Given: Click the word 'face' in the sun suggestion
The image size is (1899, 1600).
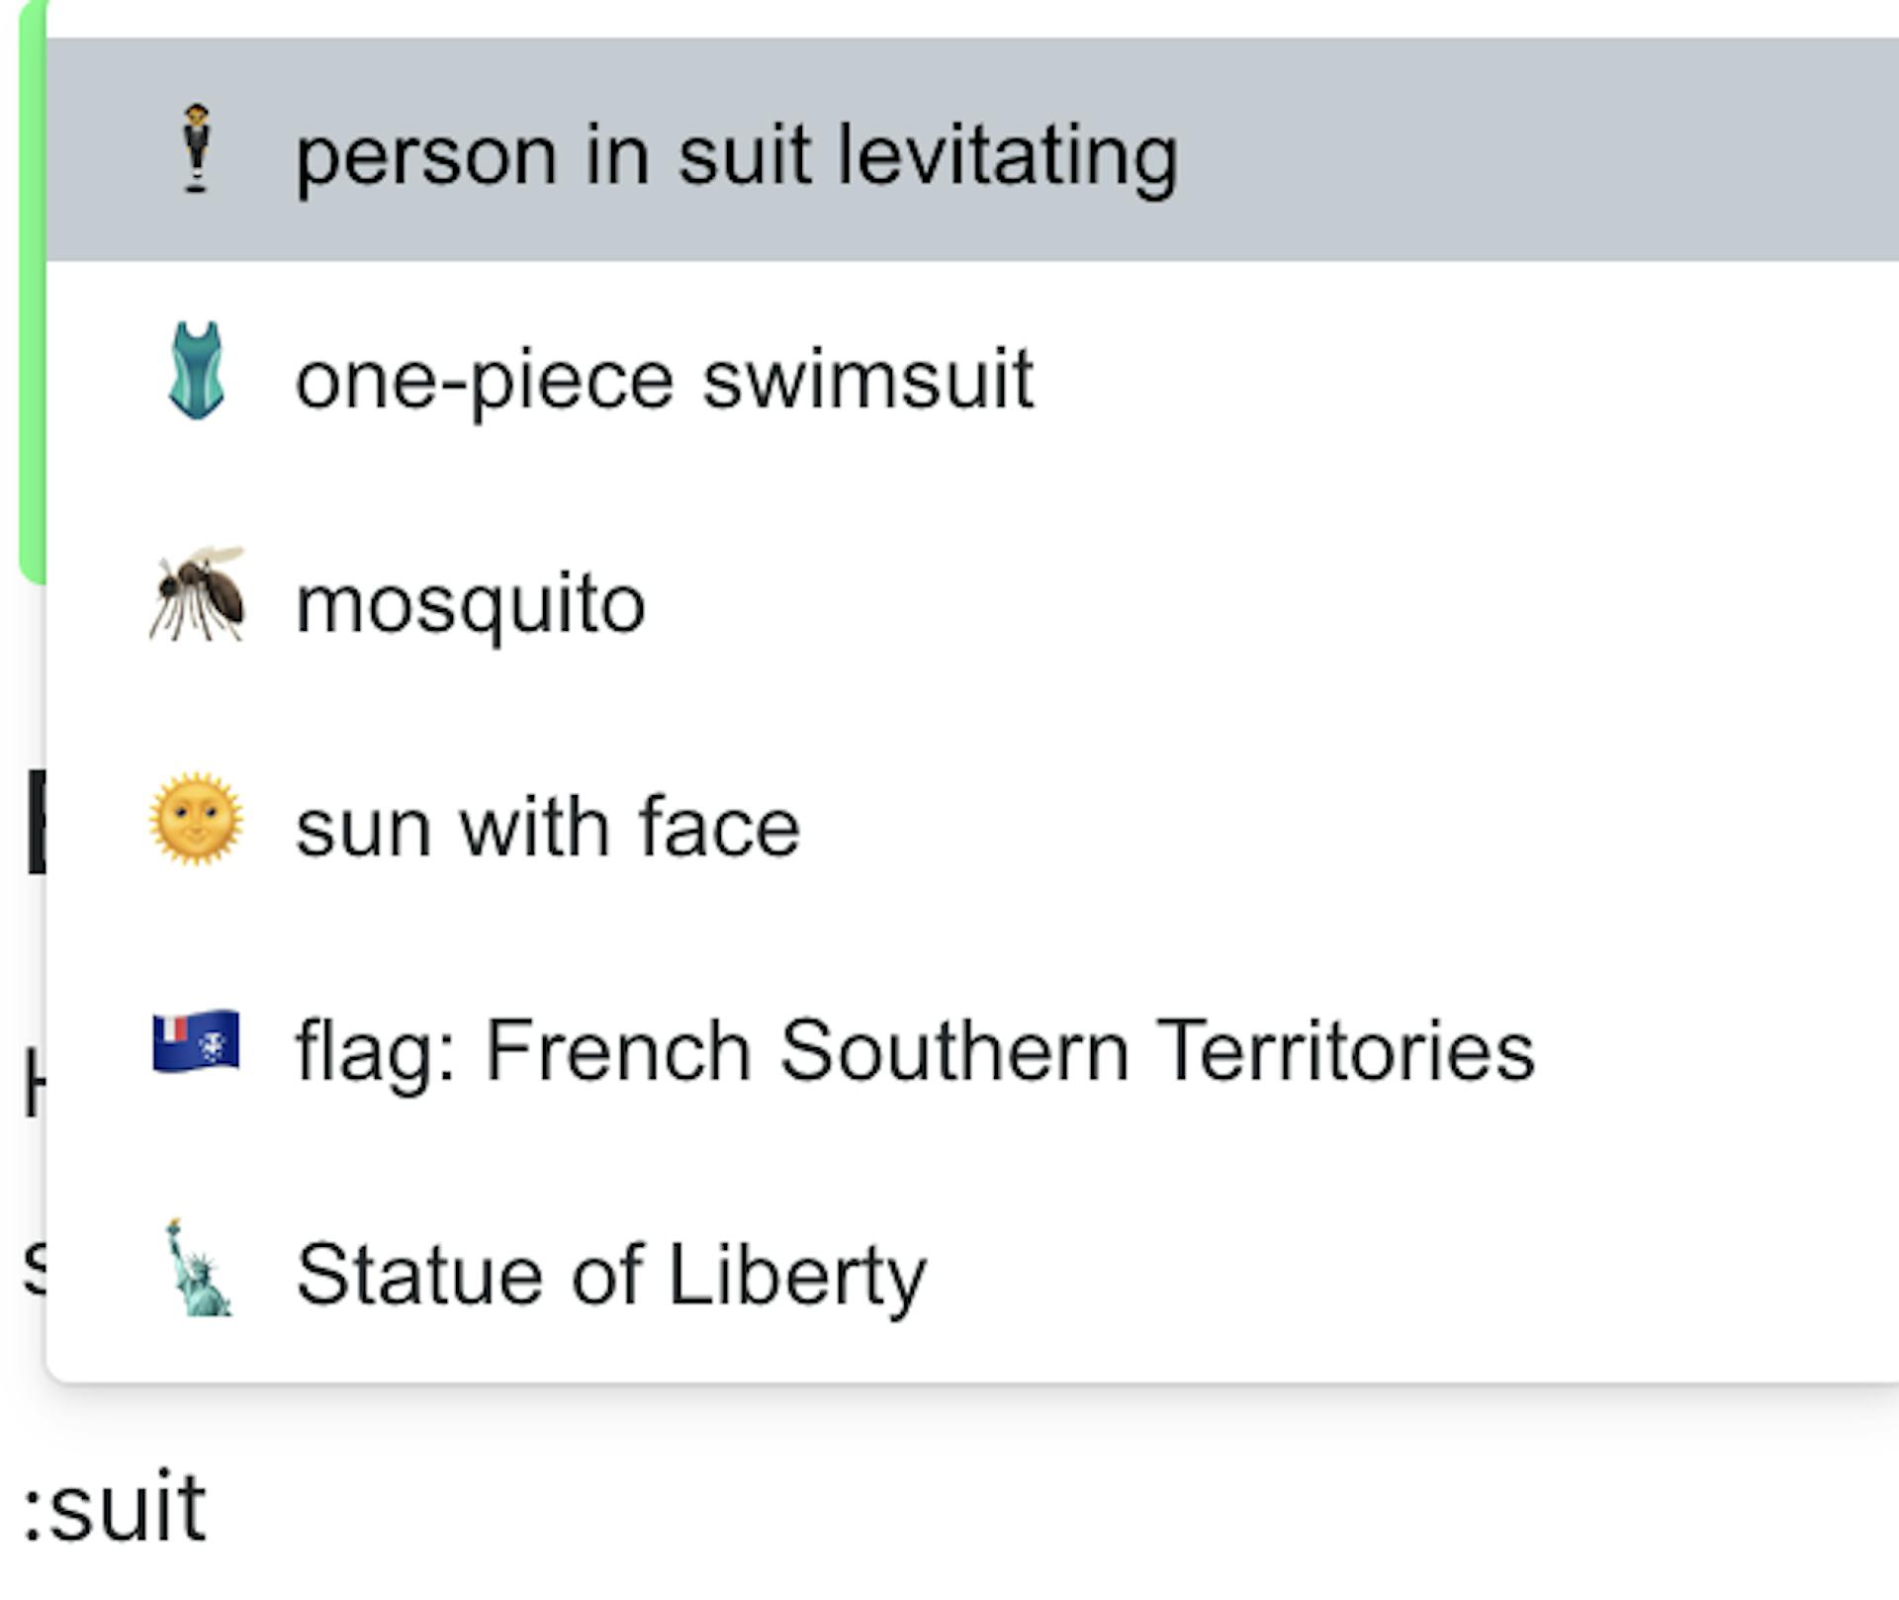Looking at the screenshot, I should [719, 827].
